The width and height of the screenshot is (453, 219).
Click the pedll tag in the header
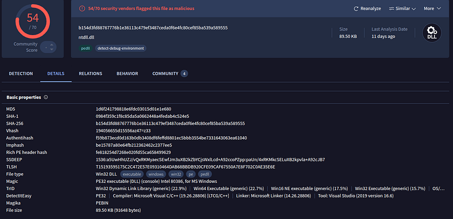pos(86,48)
